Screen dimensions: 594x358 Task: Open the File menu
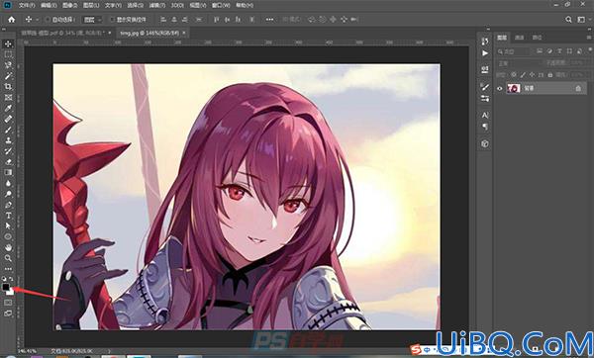(27, 5)
